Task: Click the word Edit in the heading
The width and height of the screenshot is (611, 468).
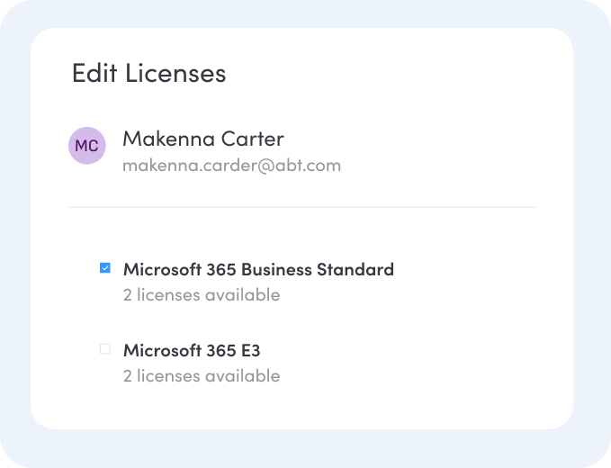Action: tap(94, 73)
